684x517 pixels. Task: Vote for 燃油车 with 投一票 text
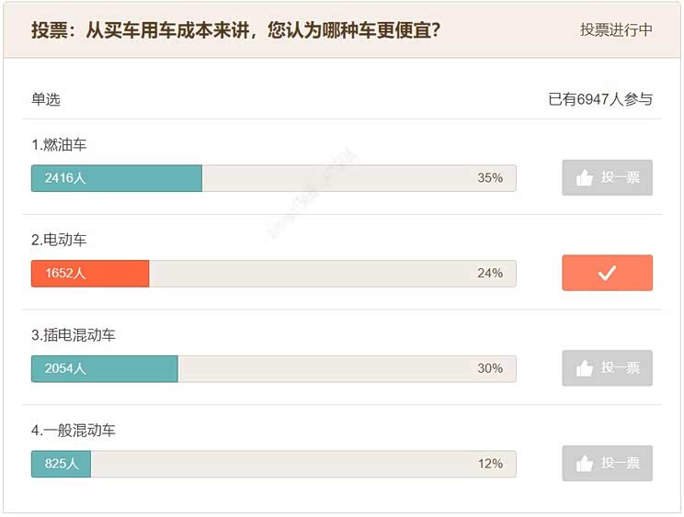(x=621, y=178)
